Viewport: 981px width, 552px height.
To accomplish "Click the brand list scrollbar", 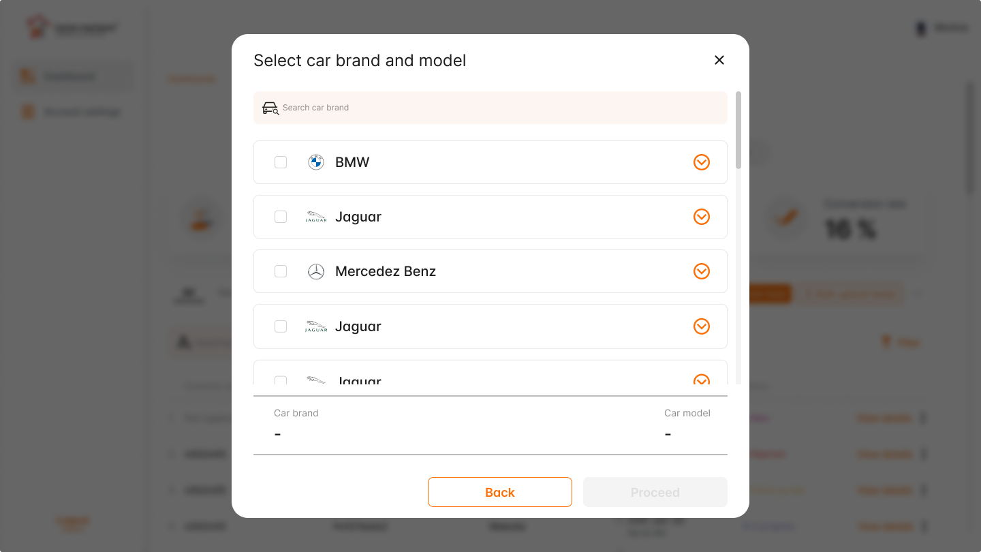I will [738, 131].
